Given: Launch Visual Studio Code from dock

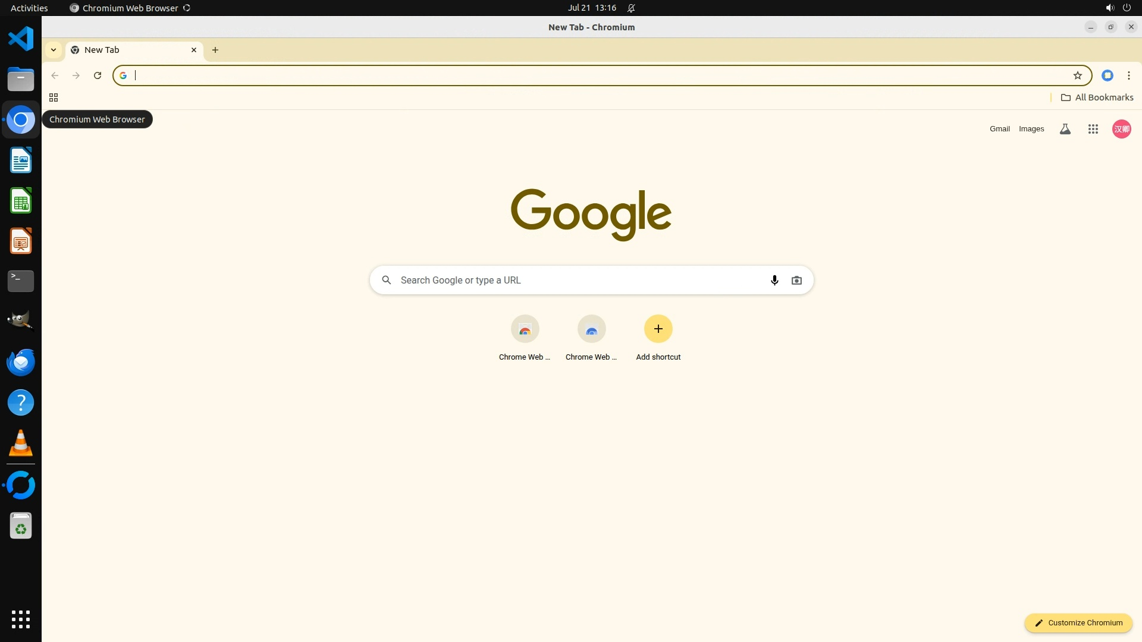Looking at the screenshot, I should coord(21,39).
